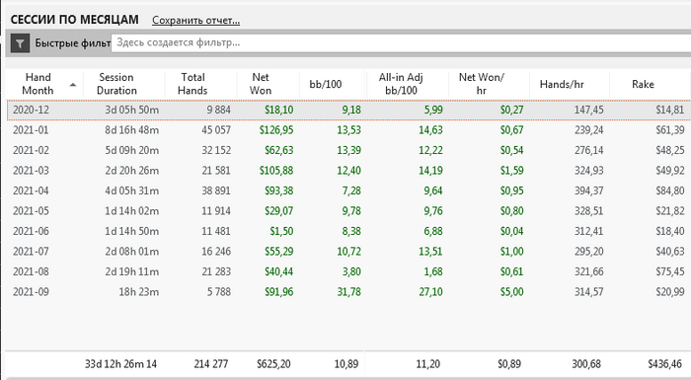Select the 2021-03 month row

348,171
